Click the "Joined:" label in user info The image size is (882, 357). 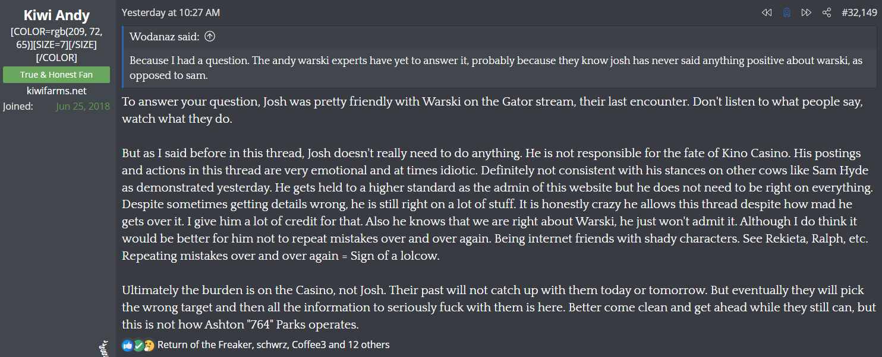tap(18, 107)
